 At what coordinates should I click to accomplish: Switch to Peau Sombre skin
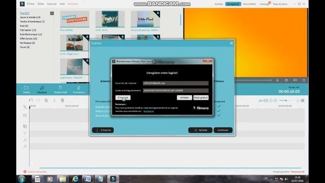pyautogui.click(x=280, y=4)
